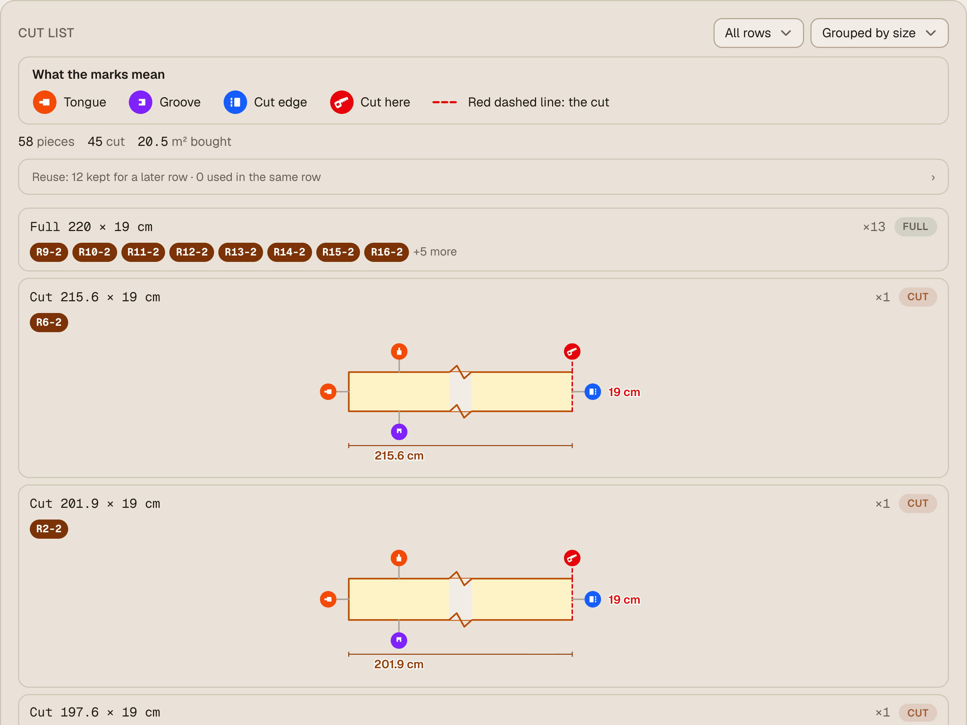Select the R6-2 piece tag
The height and width of the screenshot is (725, 967).
coord(49,323)
